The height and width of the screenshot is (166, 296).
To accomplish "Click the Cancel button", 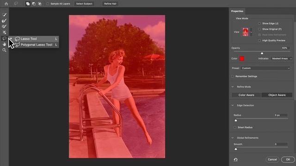I will click(x=272, y=160).
